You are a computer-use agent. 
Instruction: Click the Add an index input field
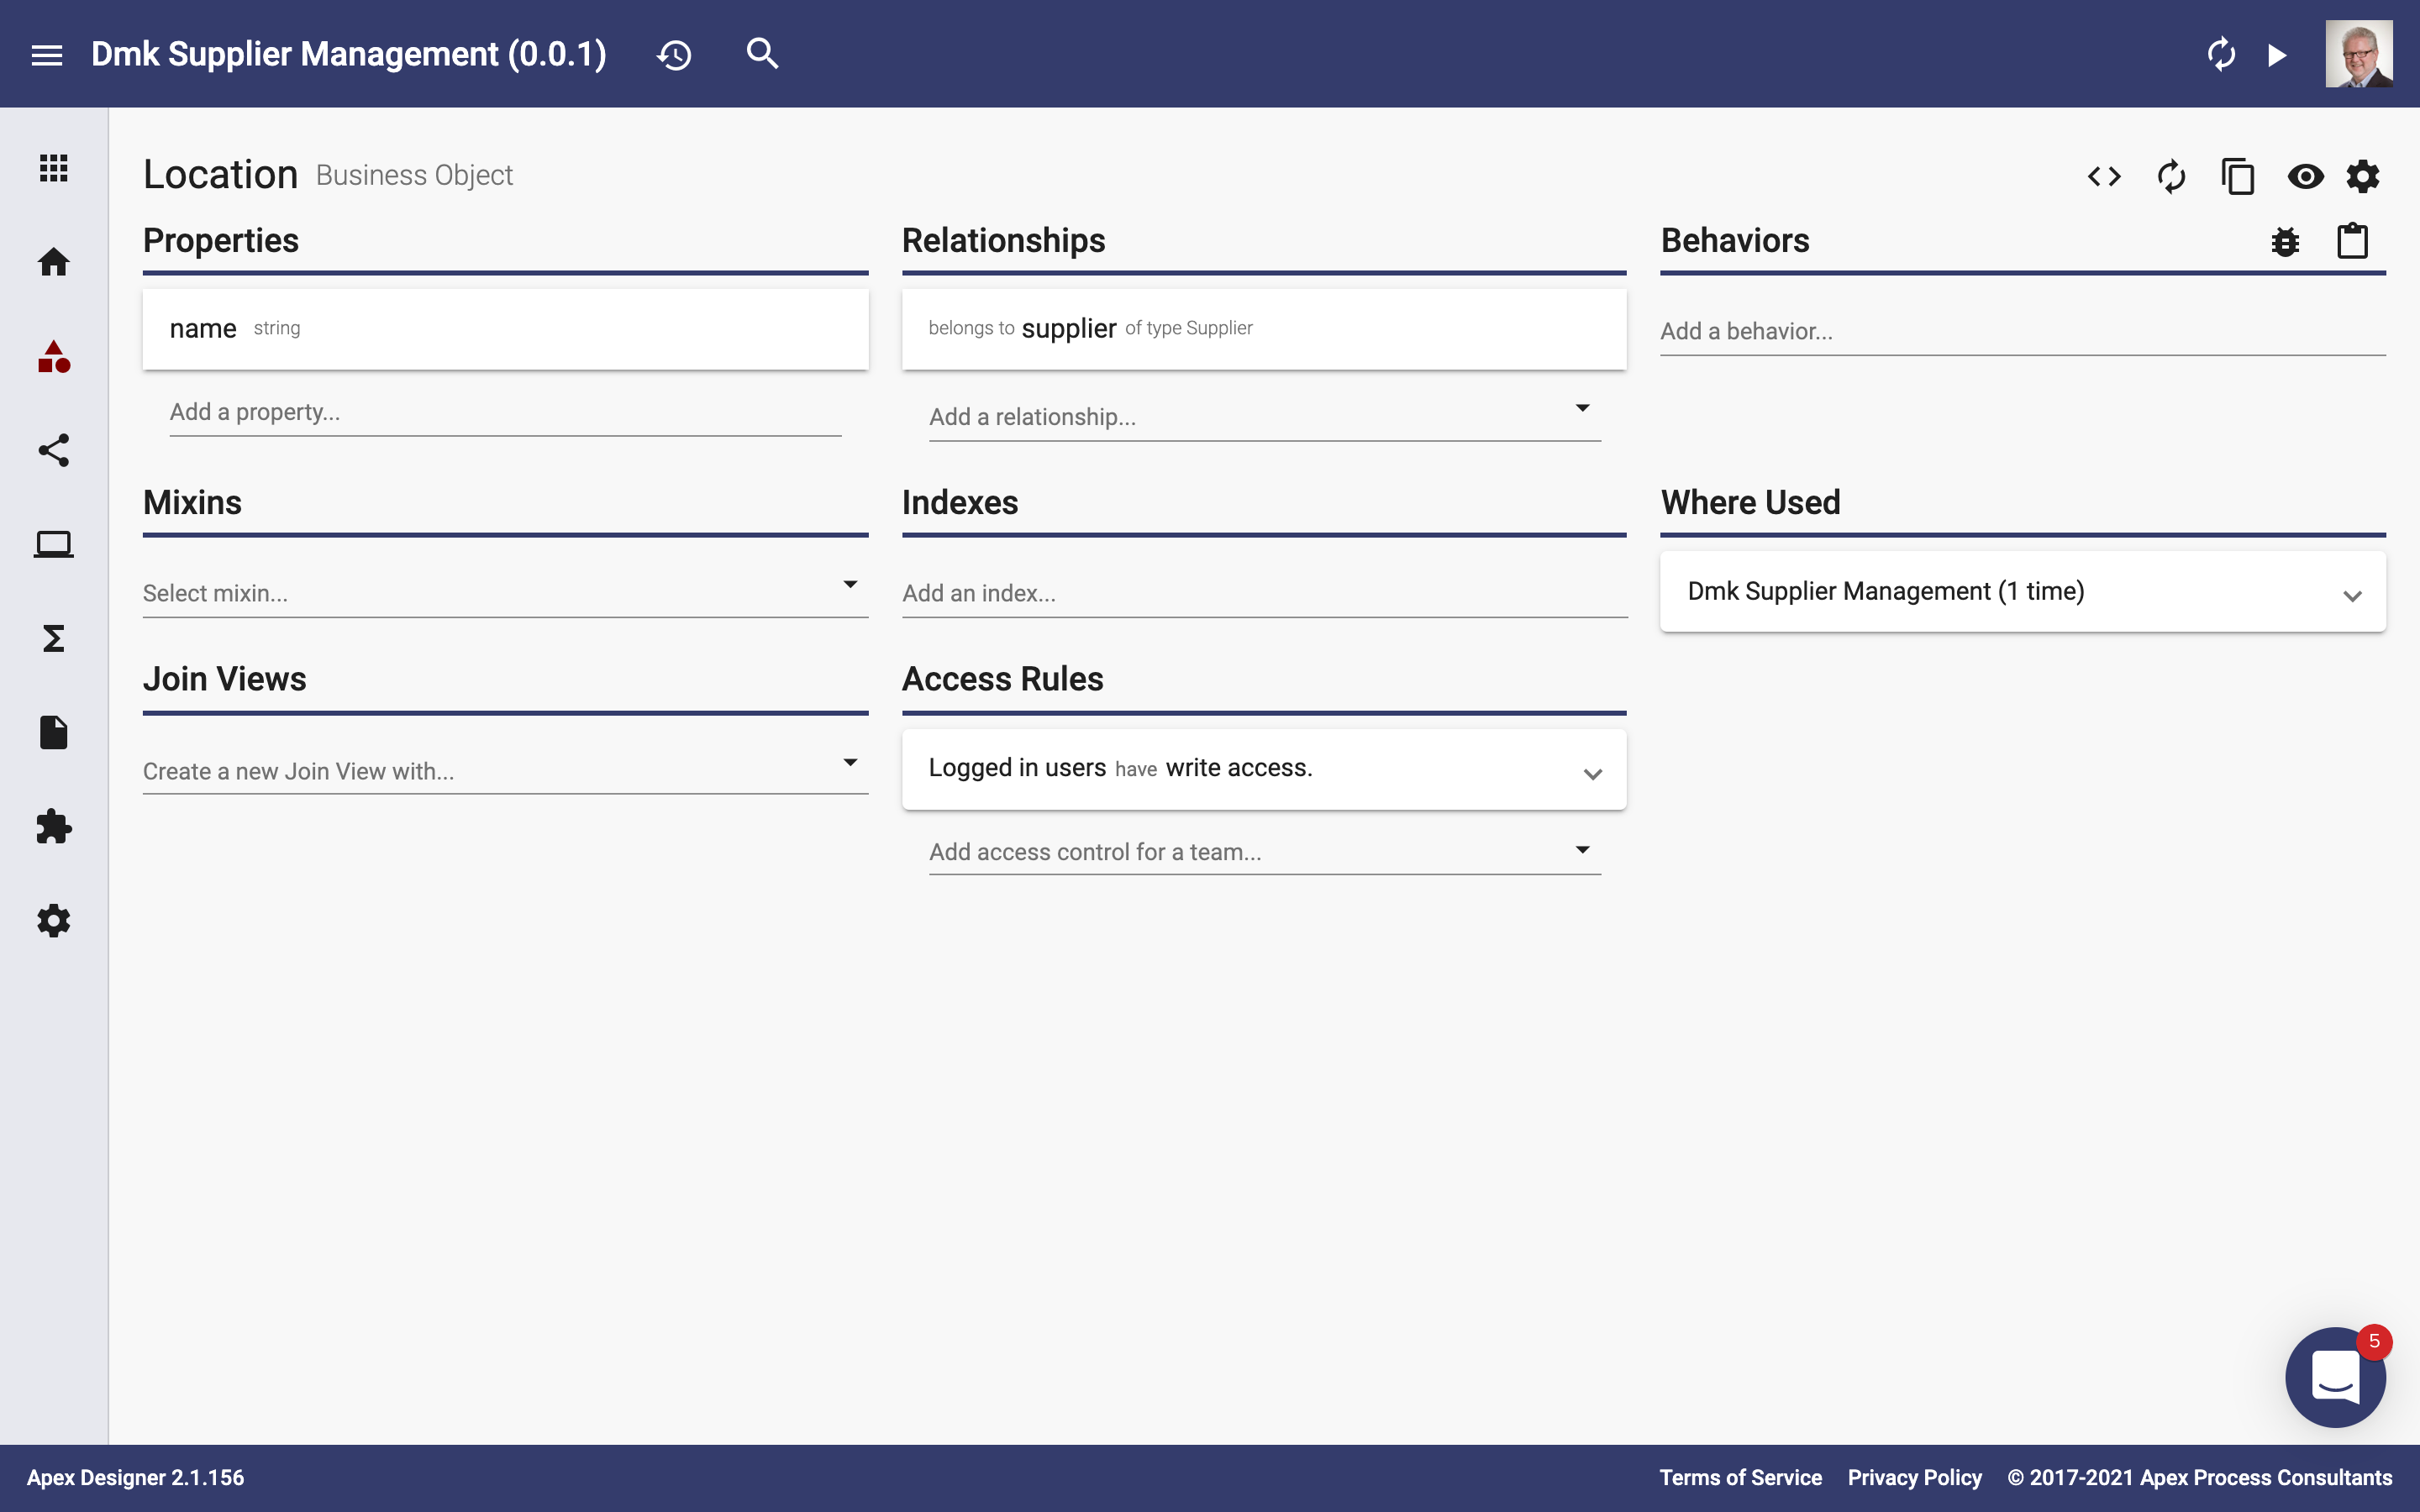tap(1263, 592)
